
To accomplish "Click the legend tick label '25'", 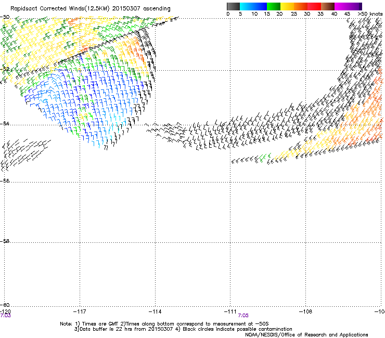I will (x=294, y=14).
